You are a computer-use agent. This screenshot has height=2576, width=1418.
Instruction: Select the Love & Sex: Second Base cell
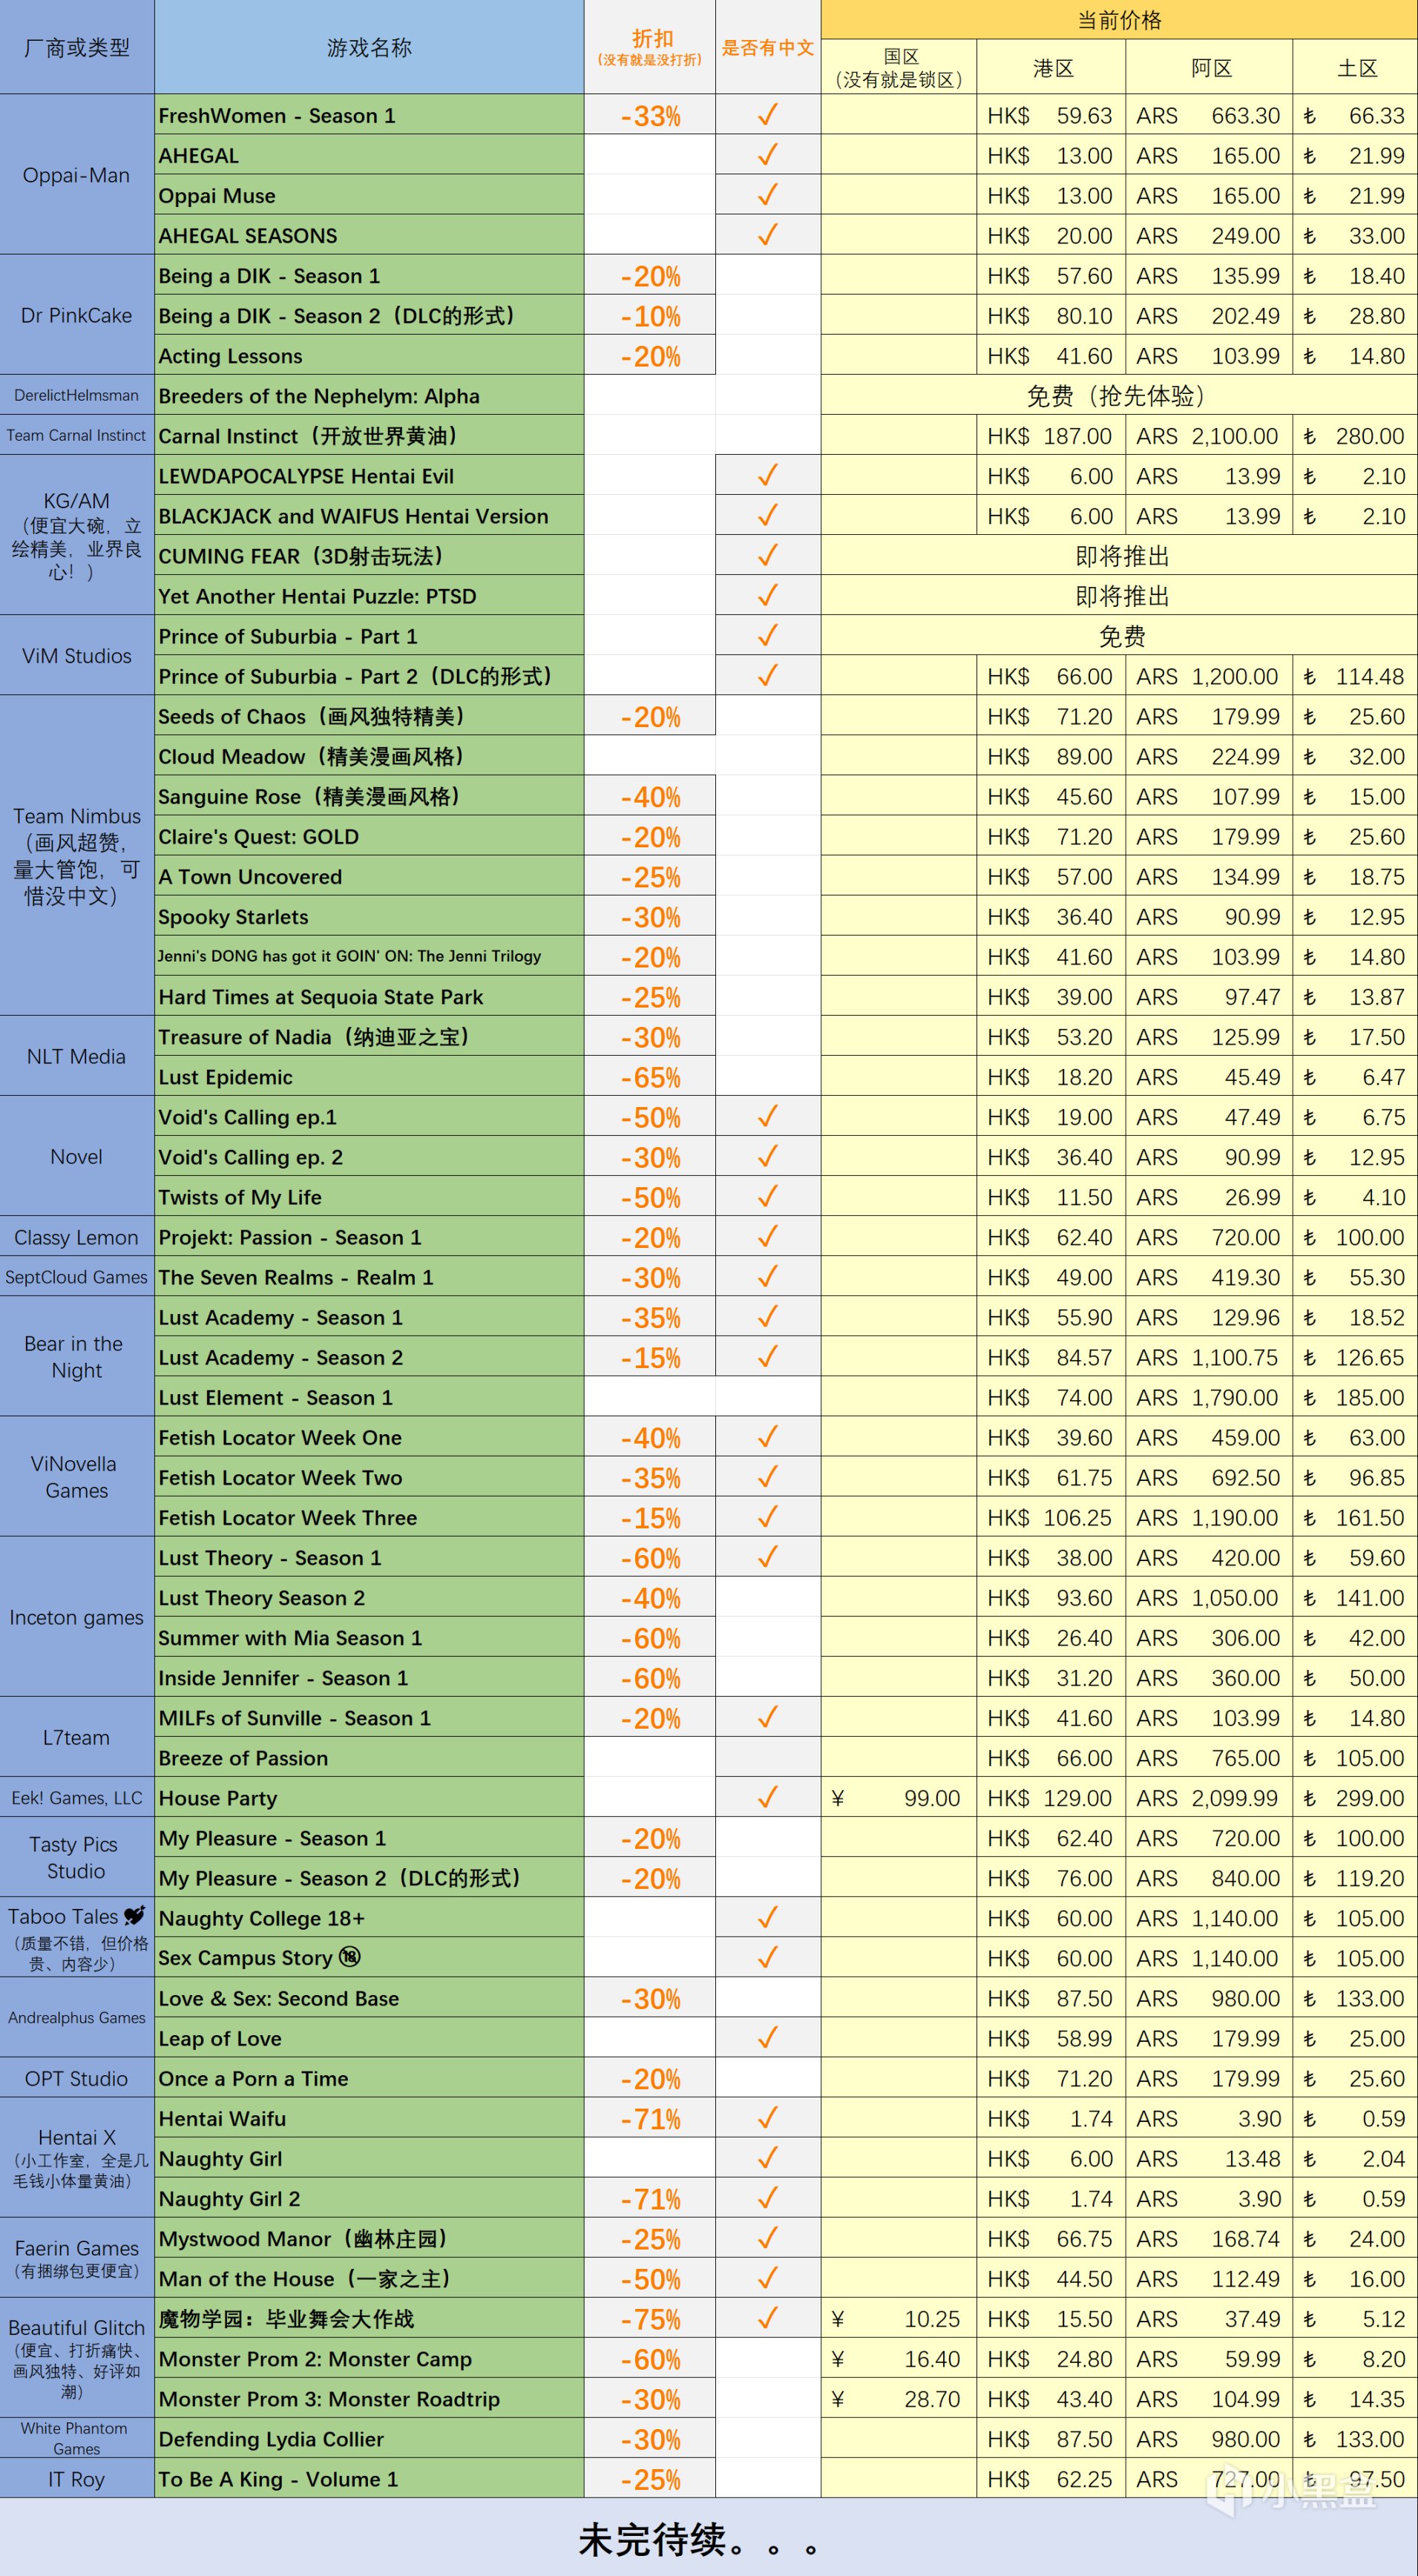coord(369,1998)
